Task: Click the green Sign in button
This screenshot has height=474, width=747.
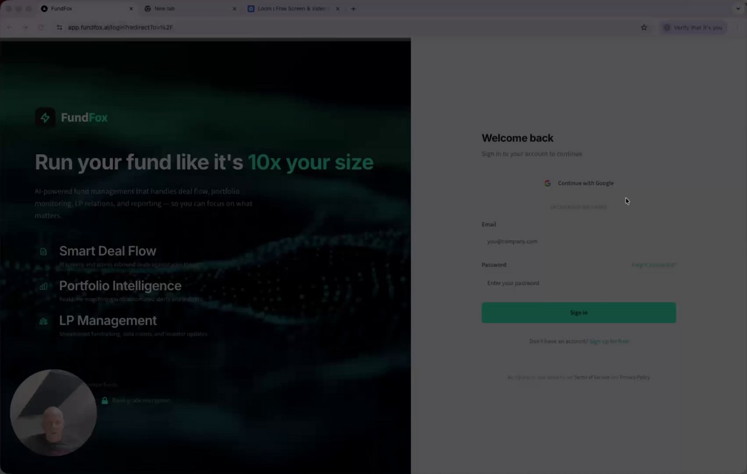Action: 579,313
